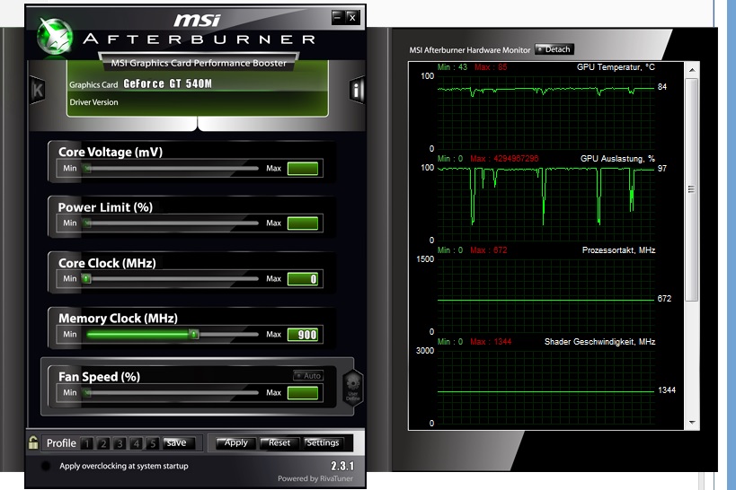This screenshot has height=490, width=736.
Task: Click the Core Voltage value field
Action: tap(303, 169)
